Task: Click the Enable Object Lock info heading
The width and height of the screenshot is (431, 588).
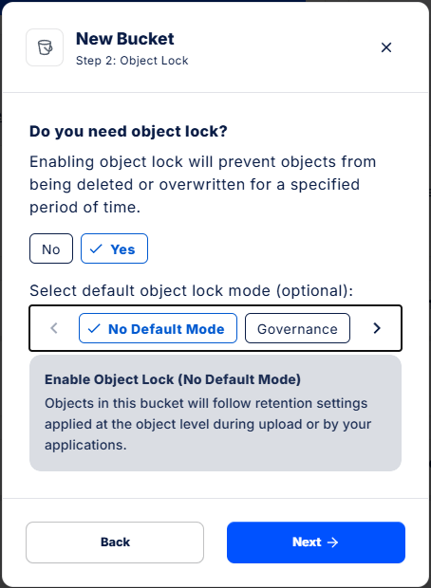Action: tap(173, 379)
